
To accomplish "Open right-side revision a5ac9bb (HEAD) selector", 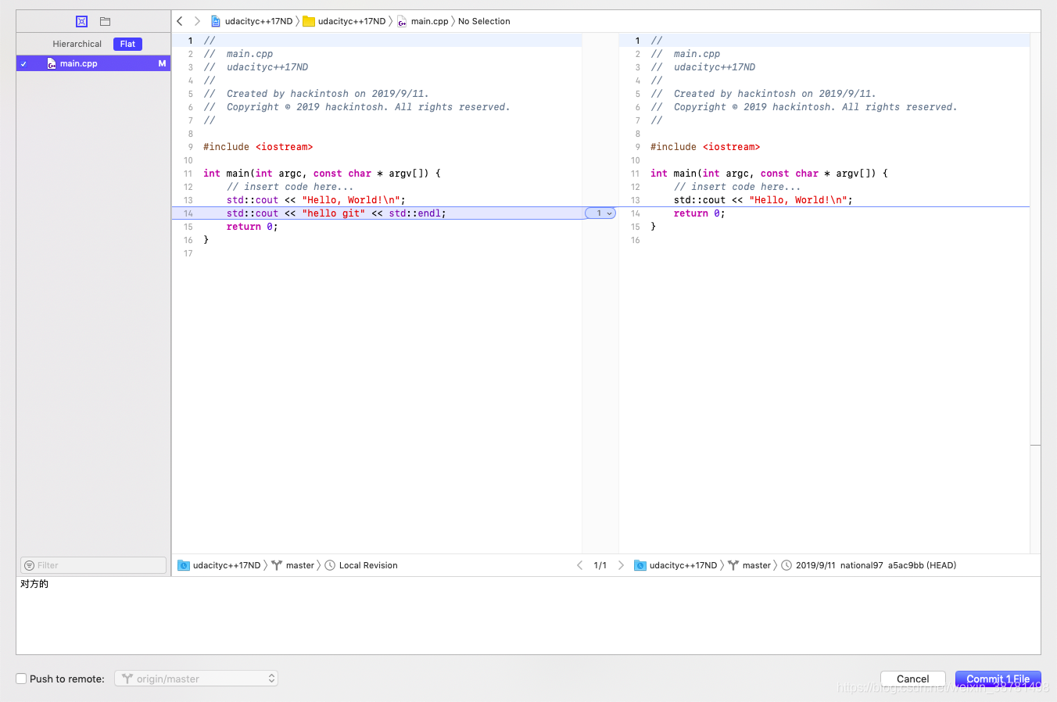I will (876, 565).
